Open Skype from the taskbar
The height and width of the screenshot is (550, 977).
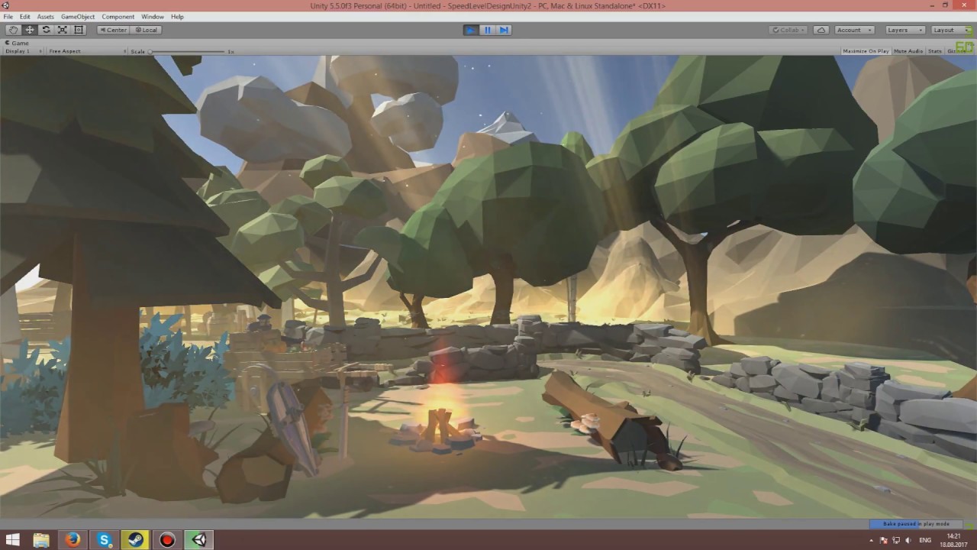click(x=104, y=540)
